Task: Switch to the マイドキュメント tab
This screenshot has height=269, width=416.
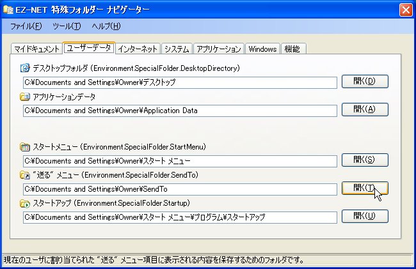Action: [36, 49]
